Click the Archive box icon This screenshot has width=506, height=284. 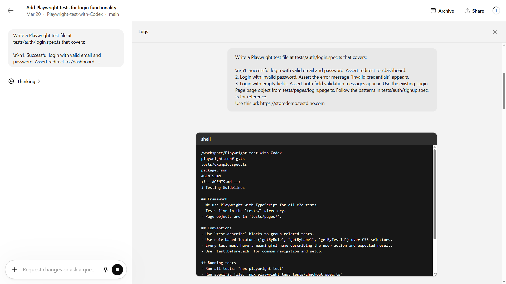coord(433,11)
